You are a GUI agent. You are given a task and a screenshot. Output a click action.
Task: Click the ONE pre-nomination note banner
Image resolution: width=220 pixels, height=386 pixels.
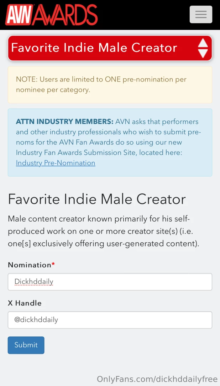[110, 85]
